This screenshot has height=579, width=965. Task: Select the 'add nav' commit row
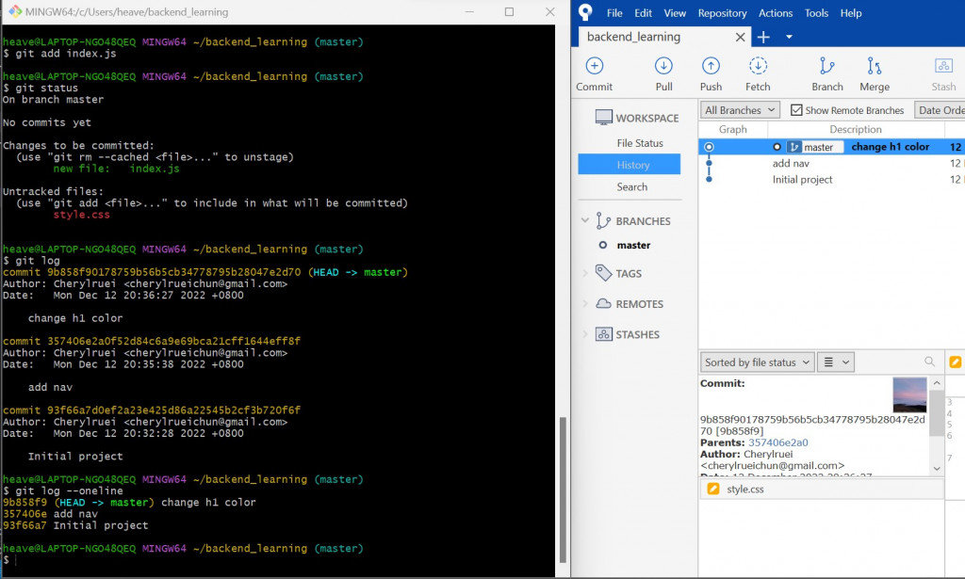click(831, 164)
